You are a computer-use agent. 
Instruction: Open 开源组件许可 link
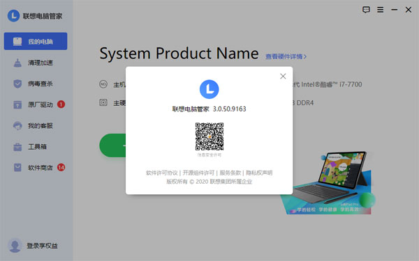coord(198,173)
